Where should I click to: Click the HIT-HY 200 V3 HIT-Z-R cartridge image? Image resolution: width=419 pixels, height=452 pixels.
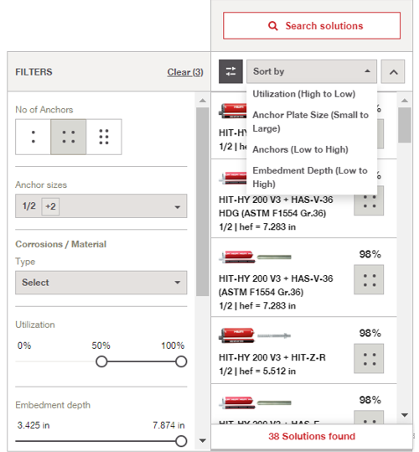pyautogui.click(x=255, y=335)
